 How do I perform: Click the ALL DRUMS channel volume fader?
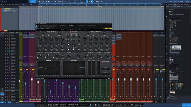point(125,79)
